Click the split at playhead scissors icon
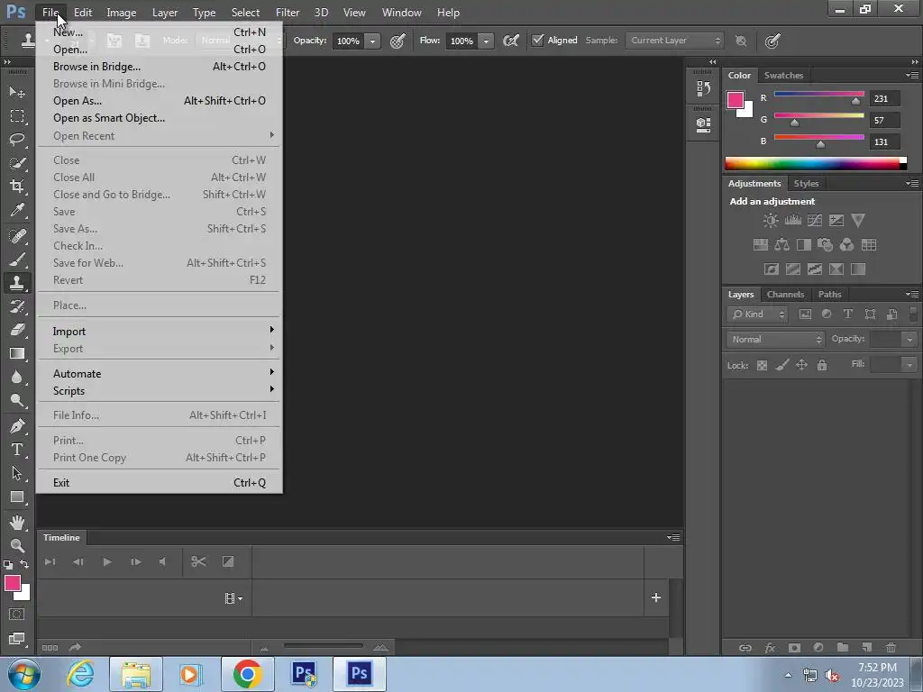Viewport: 923px width, 692px height. tap(198, 562)
